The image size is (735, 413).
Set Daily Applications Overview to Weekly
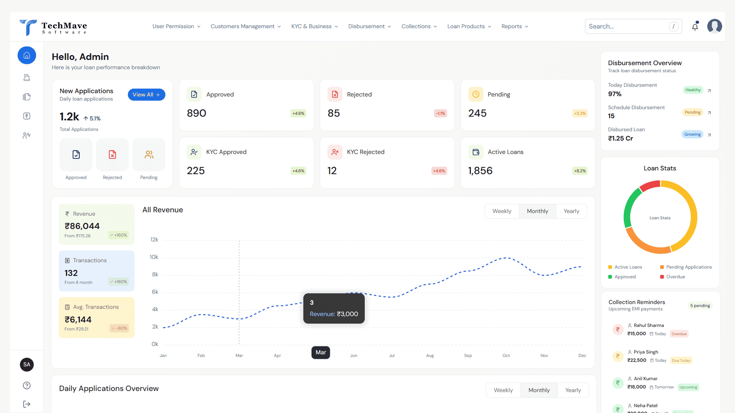click(503, 390)
